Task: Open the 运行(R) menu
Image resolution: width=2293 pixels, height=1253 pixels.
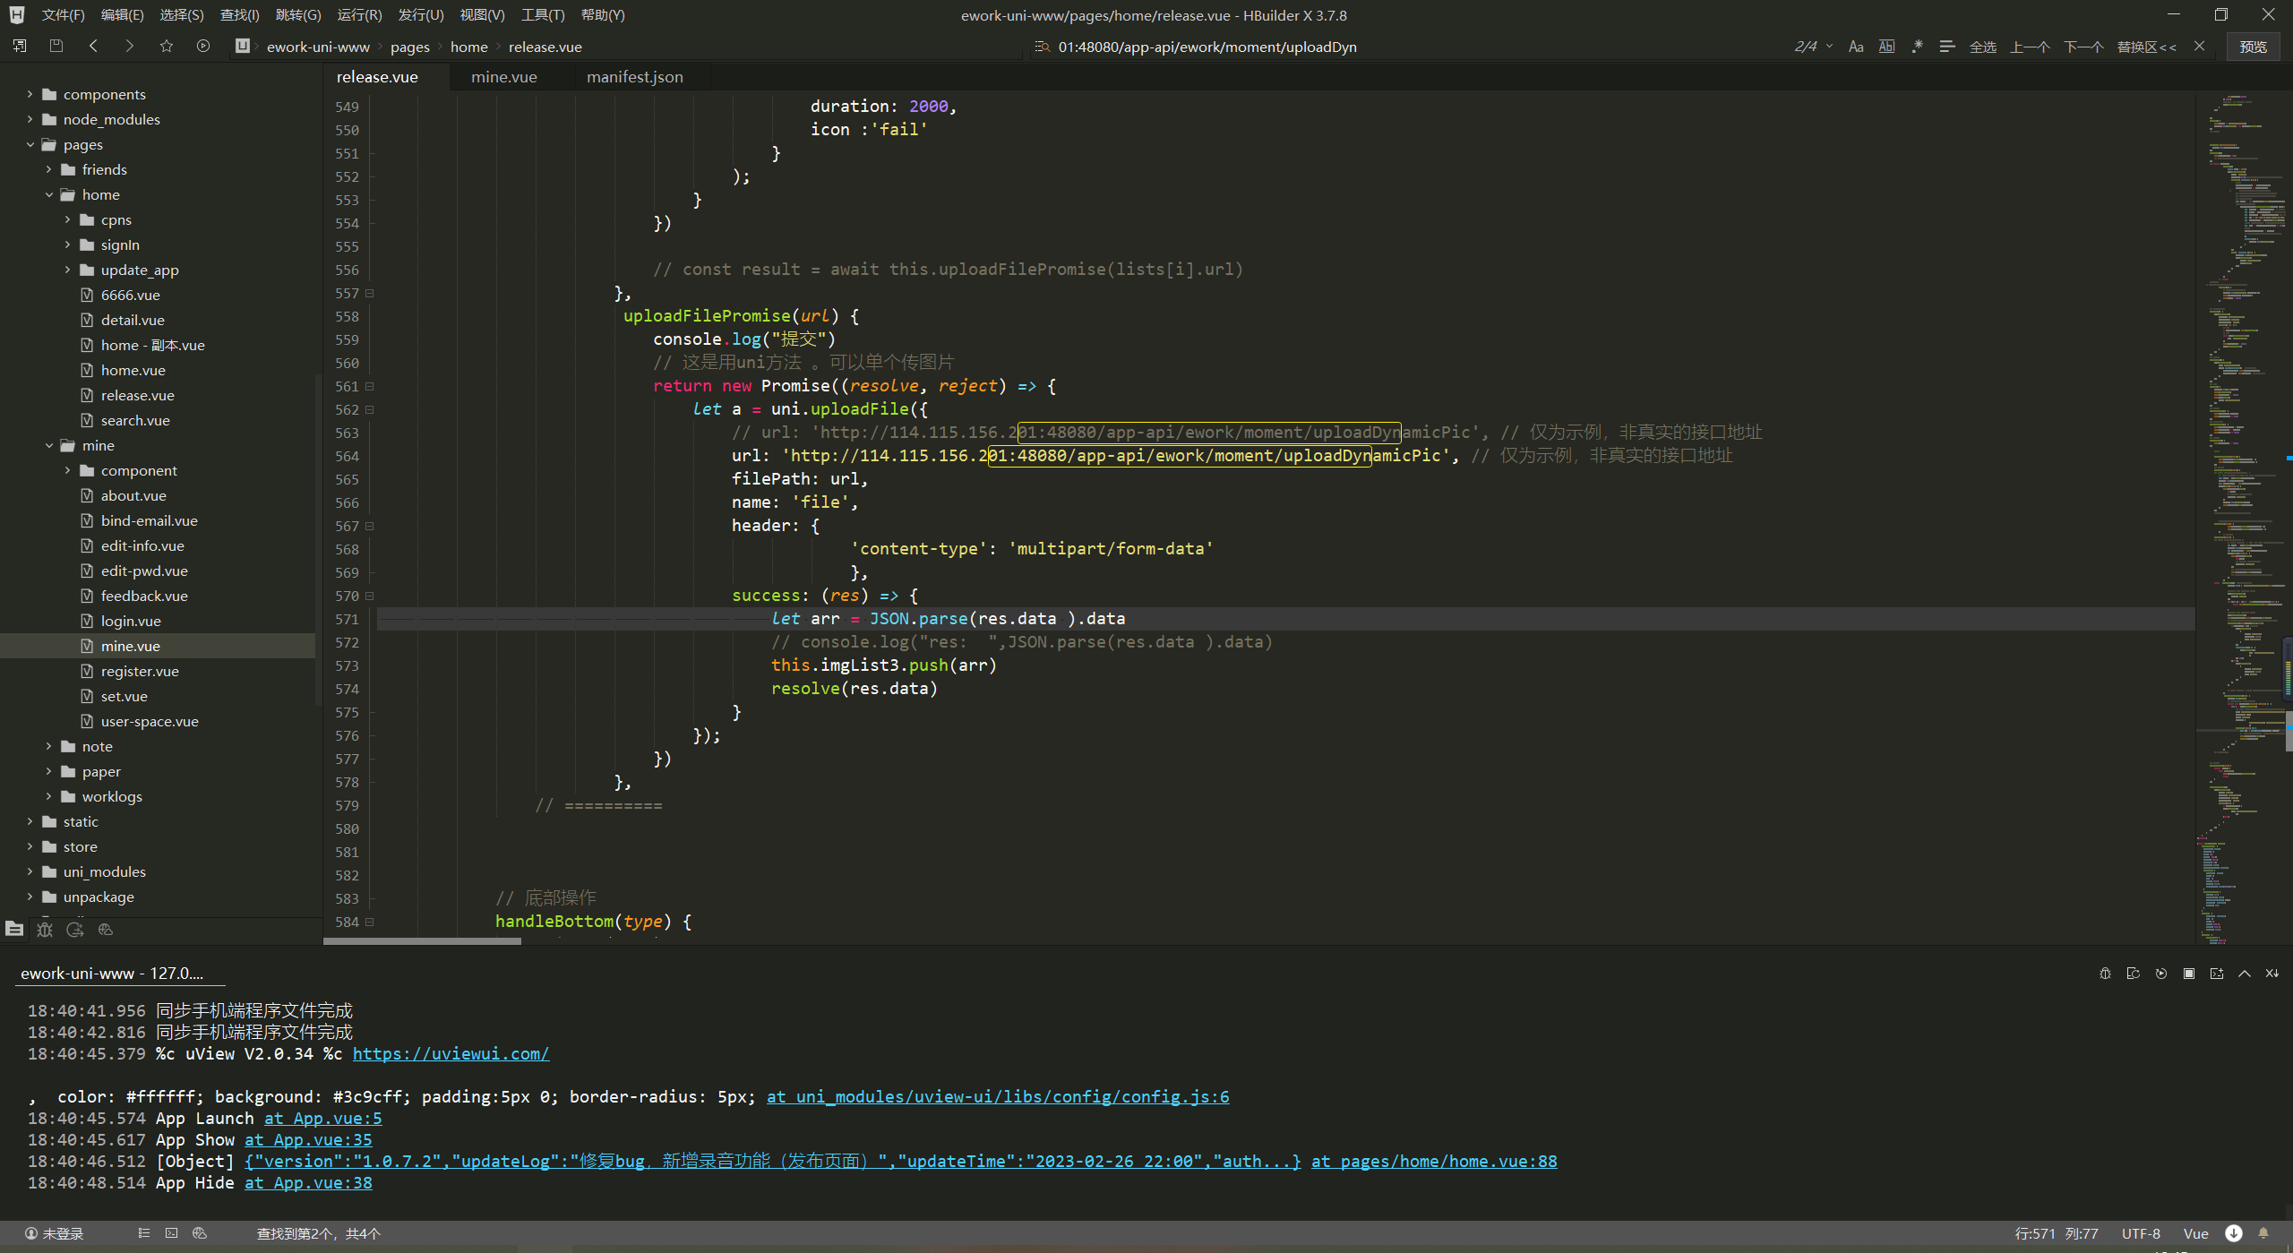Action: click(x=359, y=15)
